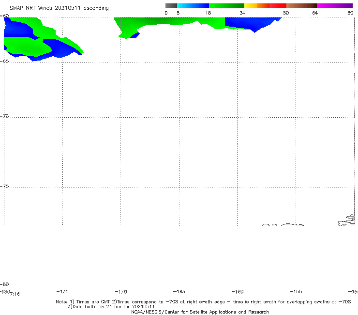
Task: Click the longitude label '-170'
Action: pos(121,292)
